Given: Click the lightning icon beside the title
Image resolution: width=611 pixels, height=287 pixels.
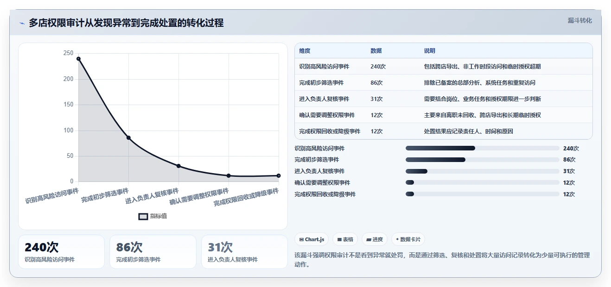Looking at the screenshot, I should point(22,23).
